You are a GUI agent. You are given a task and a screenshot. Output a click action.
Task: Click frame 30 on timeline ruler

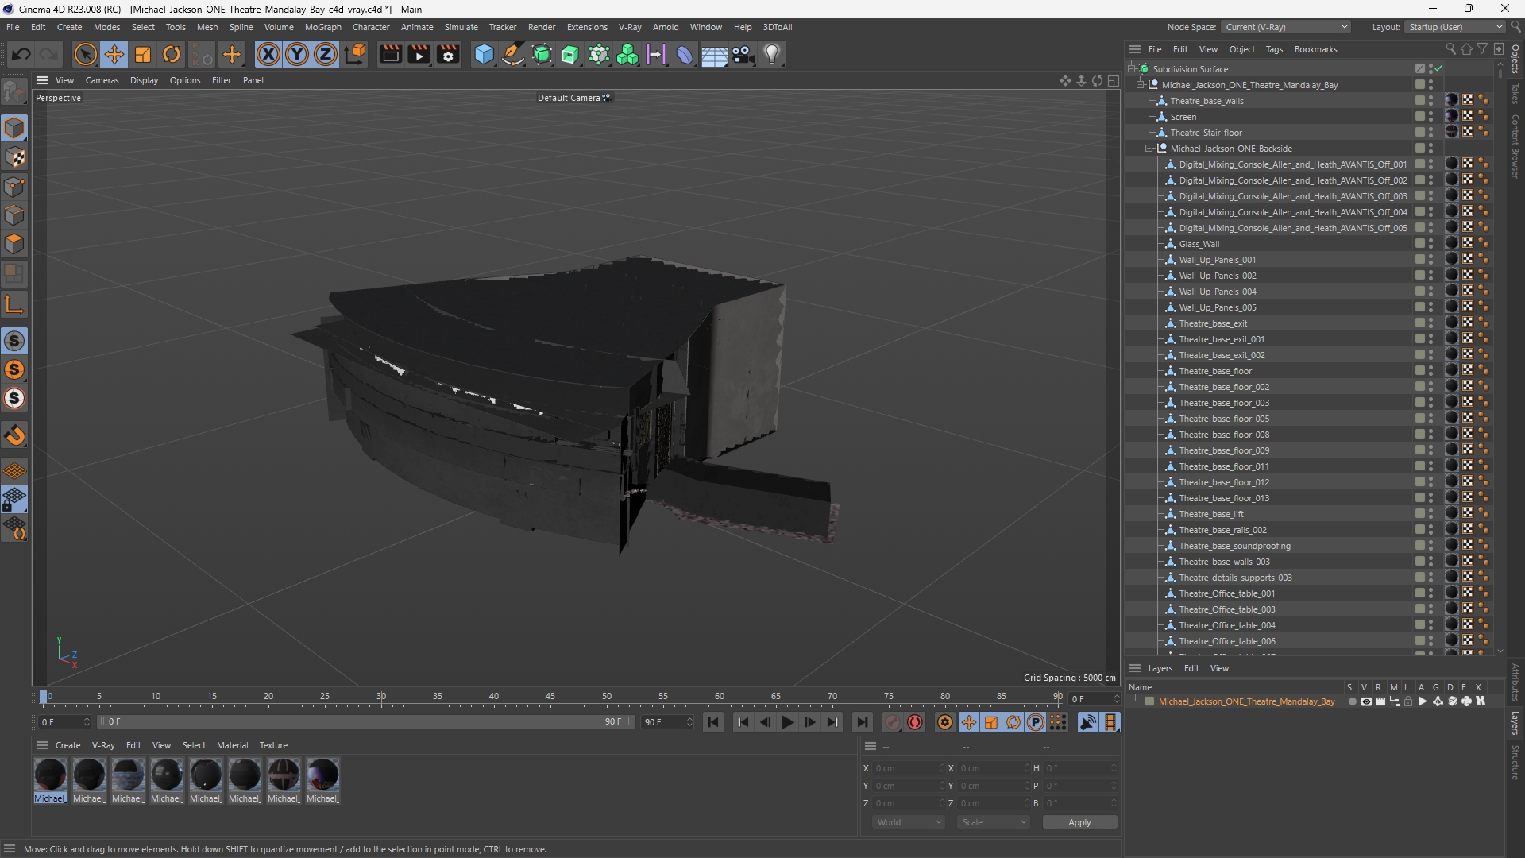pyautogui.click(x=381, y=697)
